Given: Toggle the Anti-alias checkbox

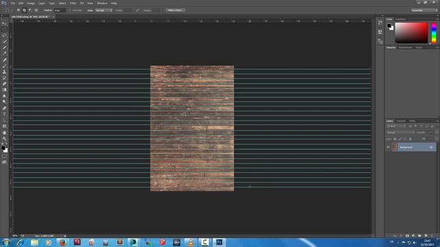Looking at the screenshot, I should (70, 10).
